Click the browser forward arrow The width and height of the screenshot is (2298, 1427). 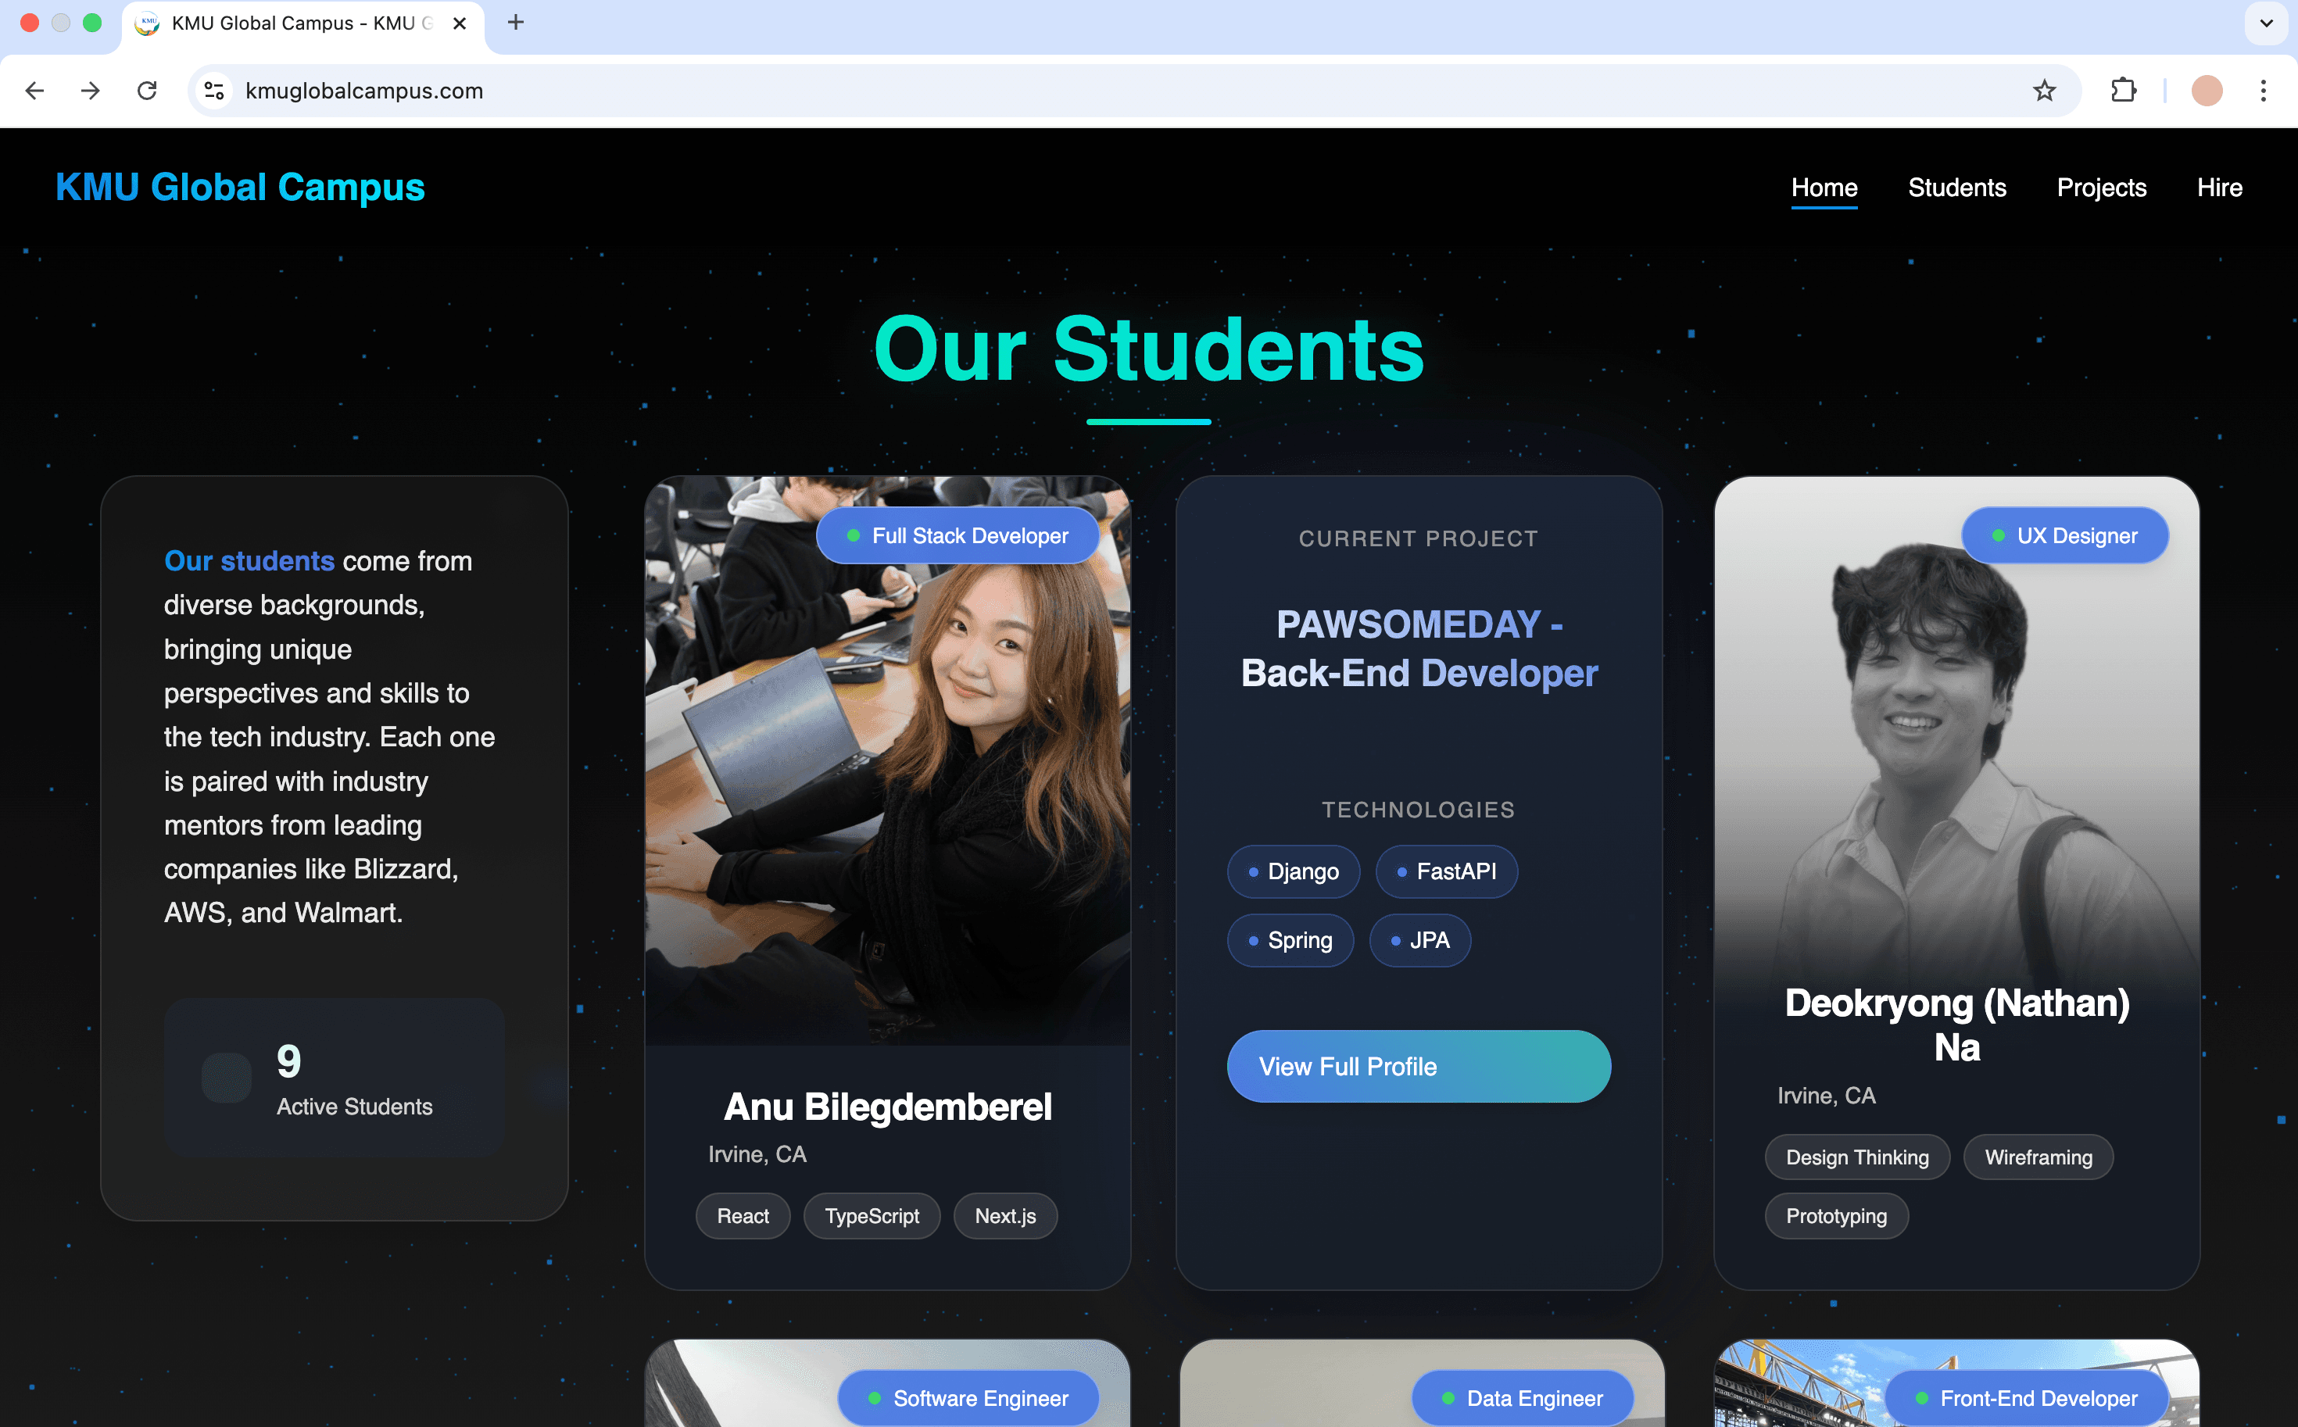[91, 91]
